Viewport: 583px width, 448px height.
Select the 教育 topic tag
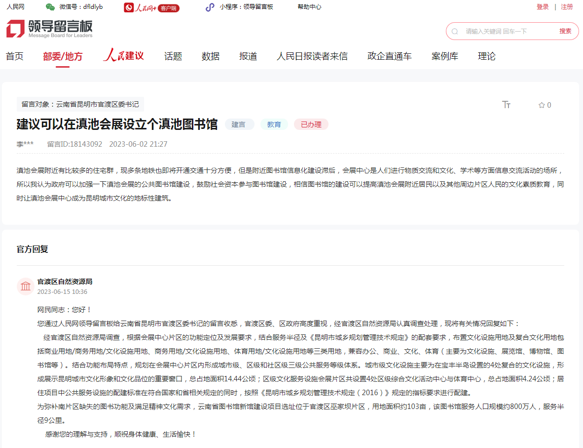click(274, 124)
